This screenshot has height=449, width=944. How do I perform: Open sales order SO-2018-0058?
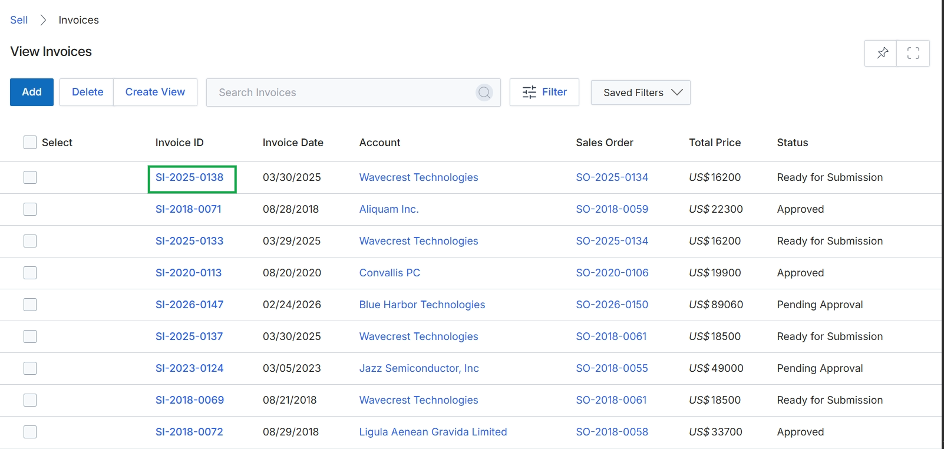[612, 432]
